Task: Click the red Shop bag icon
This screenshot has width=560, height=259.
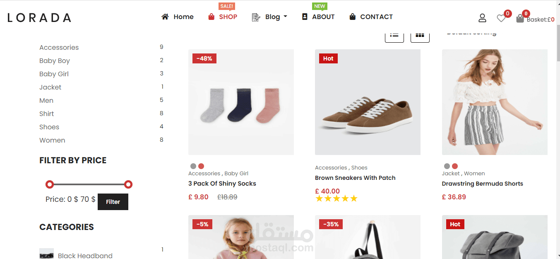Action: (x=212, y=17)
